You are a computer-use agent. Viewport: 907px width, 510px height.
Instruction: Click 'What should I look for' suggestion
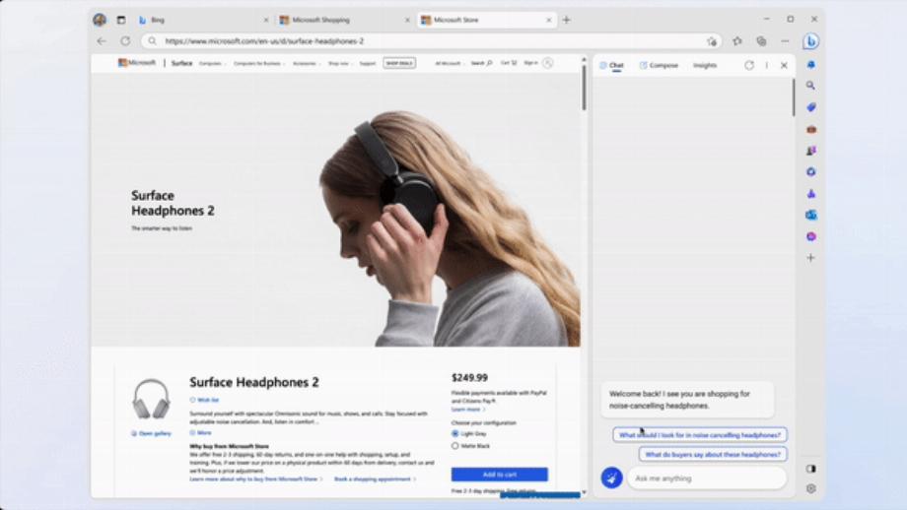click(700, 435)
